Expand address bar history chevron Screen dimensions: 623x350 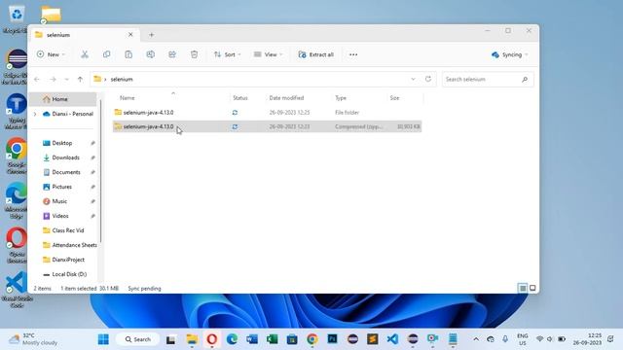pyautogui.click(x=413, y=79)
